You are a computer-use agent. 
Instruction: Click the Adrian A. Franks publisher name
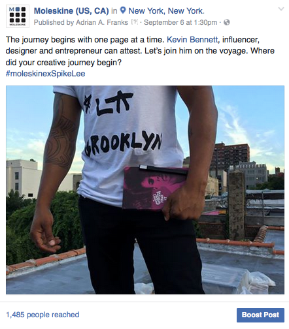[102, 22]
